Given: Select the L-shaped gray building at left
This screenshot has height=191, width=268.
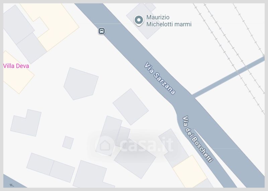Looking at the screenshot, I should pyautogui.click(x=26, y=123).
